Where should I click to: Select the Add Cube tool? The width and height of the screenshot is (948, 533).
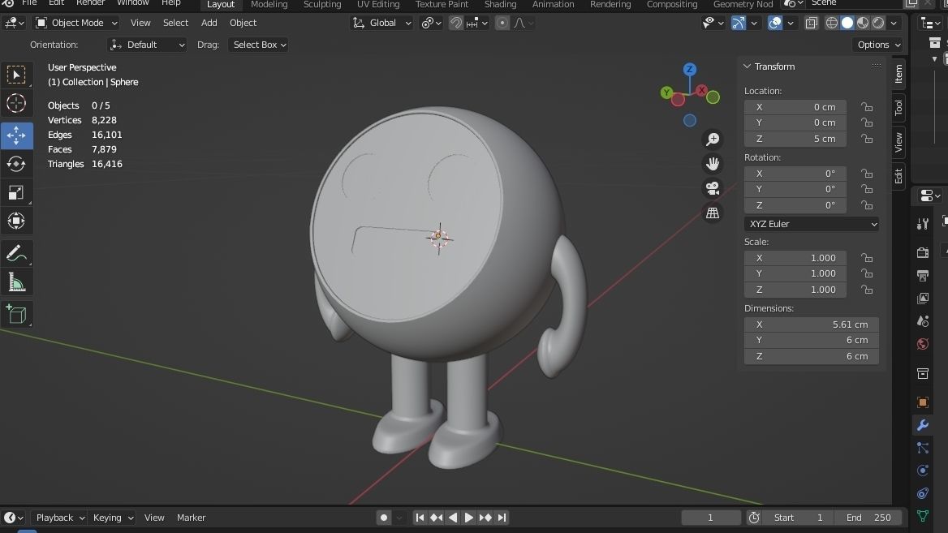[x=16, y=314]
